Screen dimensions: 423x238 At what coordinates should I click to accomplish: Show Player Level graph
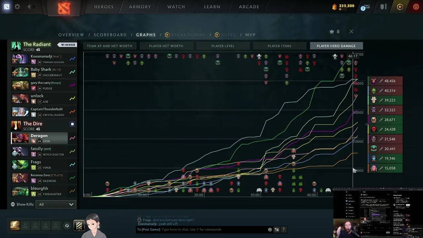click(223, 46)
